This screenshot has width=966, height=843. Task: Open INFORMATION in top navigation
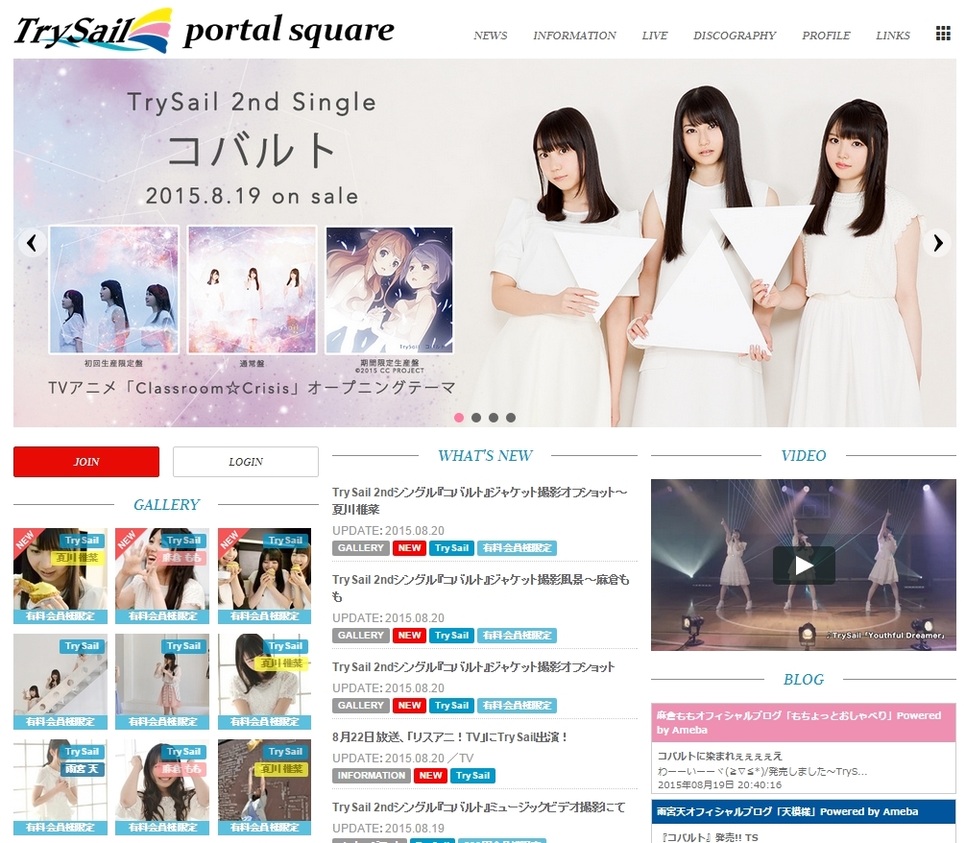574,36
